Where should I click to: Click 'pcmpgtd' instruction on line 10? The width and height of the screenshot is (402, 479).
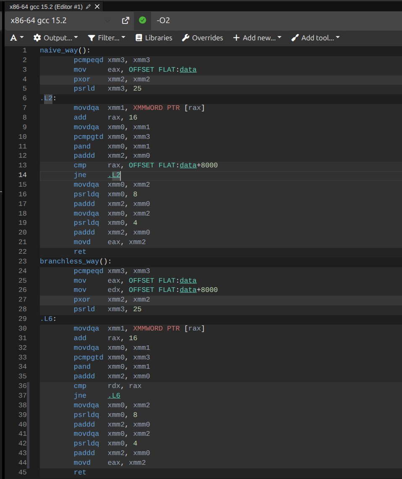click(x=89, y=137)
